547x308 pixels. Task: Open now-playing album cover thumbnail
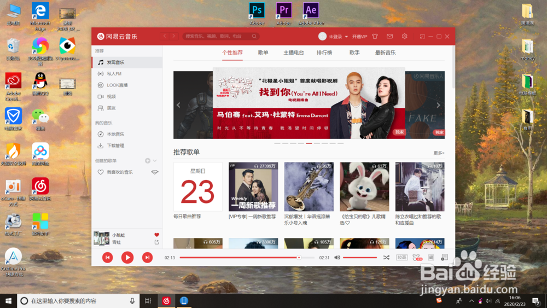click(101, 238)
